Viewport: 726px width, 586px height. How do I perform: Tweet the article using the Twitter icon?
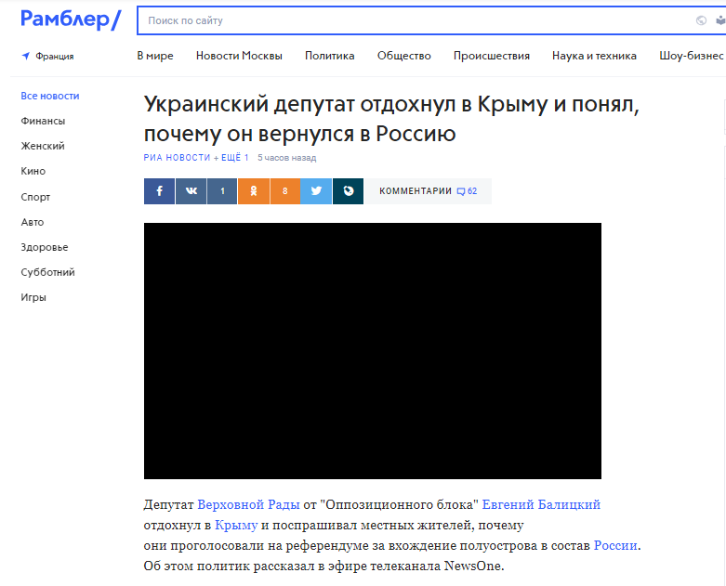(316, 191)
